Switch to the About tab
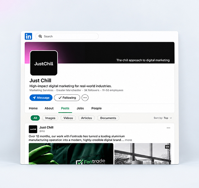 [49, 108]
